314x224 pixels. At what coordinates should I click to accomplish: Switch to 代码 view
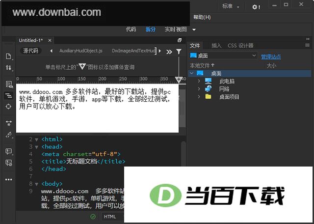(x=131, y=29)
